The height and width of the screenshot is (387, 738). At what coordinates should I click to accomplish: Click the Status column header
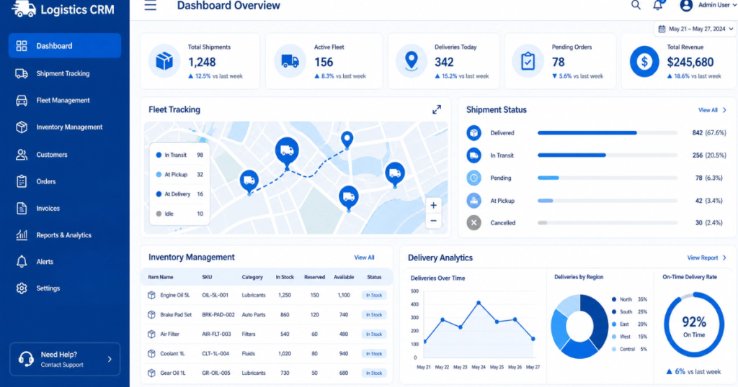click(x=374, y=277)
